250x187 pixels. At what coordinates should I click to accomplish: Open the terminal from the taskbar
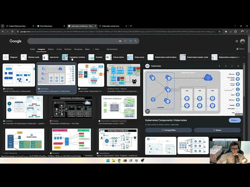click(x=125, y=161)
